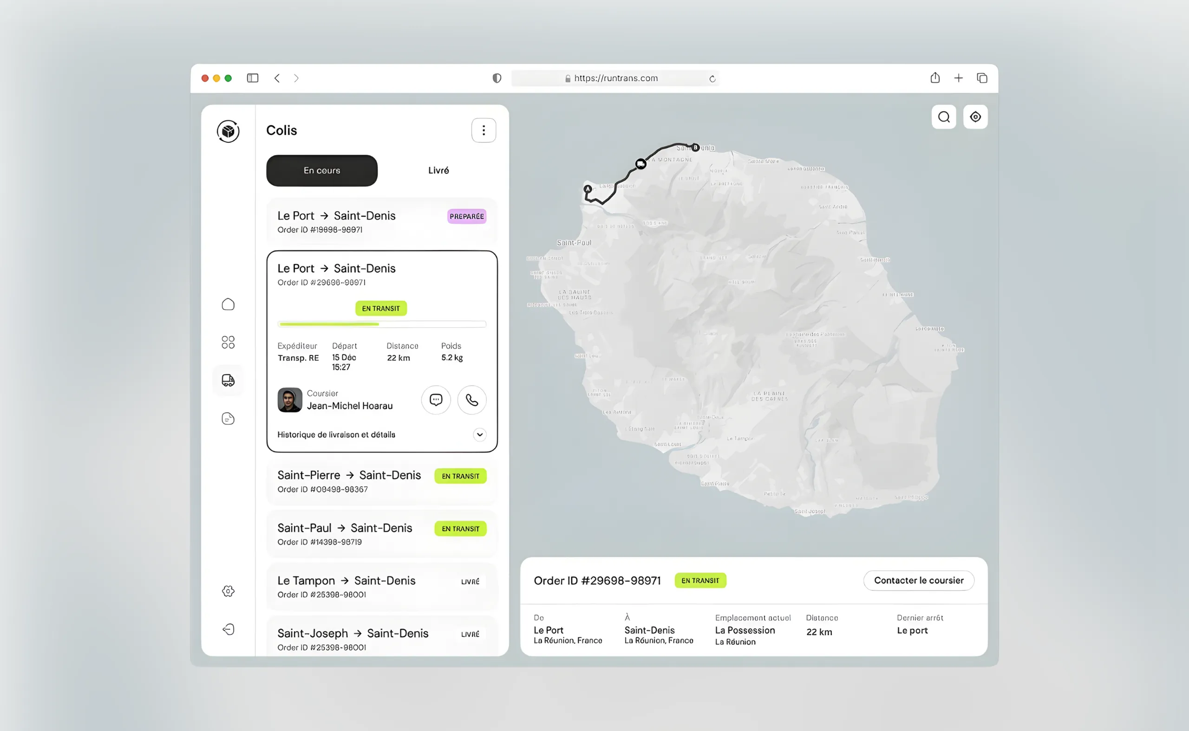The image size is (1189, 731).
Task: Click the home icon in the sidebar
Action: (x=228, y=304)
